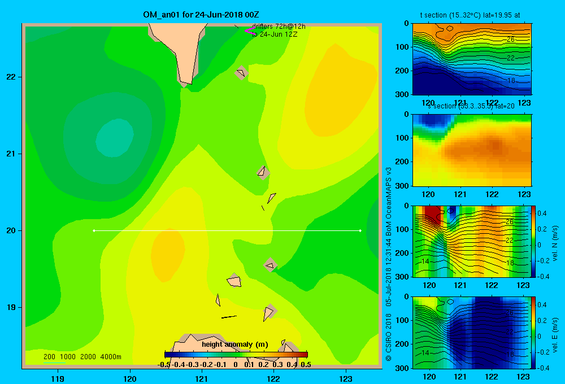Click the magenta drifter track marker
This screenshot has height=384, width=565.
pos(250,31)
